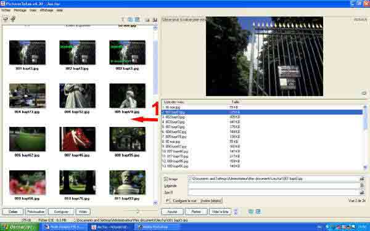Open the Affichage menu
Viewport: 370px width, 231px height.
(46, 10)
